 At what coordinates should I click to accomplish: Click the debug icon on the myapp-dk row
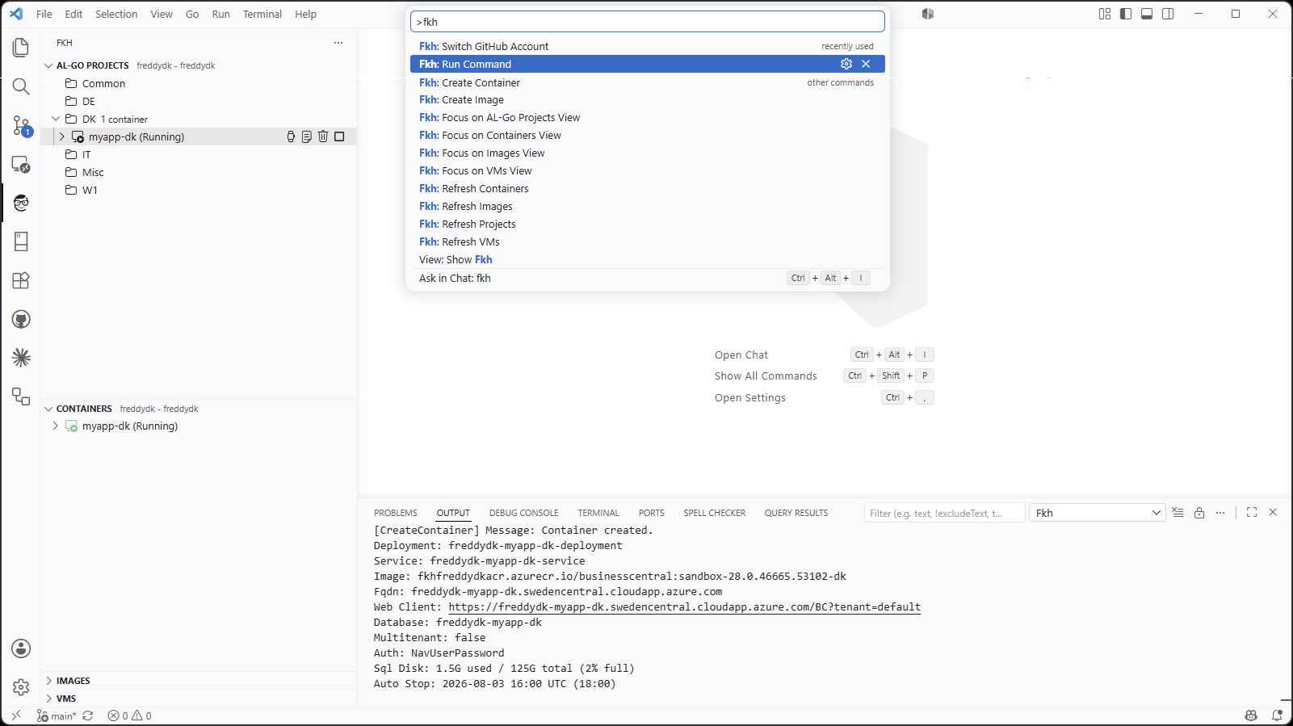291,136
